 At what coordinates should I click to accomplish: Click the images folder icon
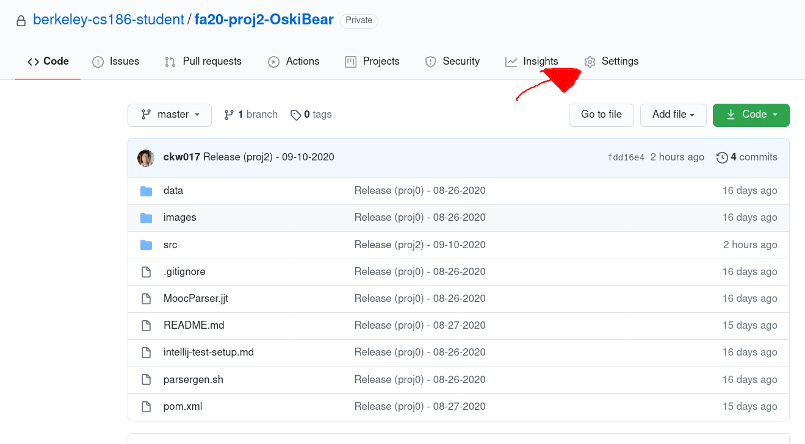tap(146, 218)
